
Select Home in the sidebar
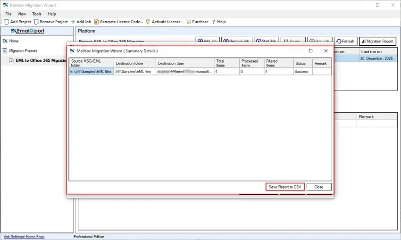pos(14,41)
